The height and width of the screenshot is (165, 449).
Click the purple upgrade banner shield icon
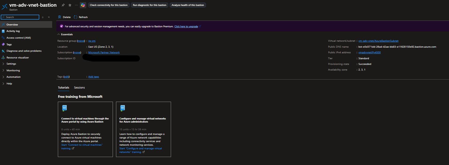pos(61,26)
